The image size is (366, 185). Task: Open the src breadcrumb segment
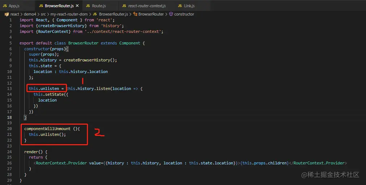(x=43, y=14)
